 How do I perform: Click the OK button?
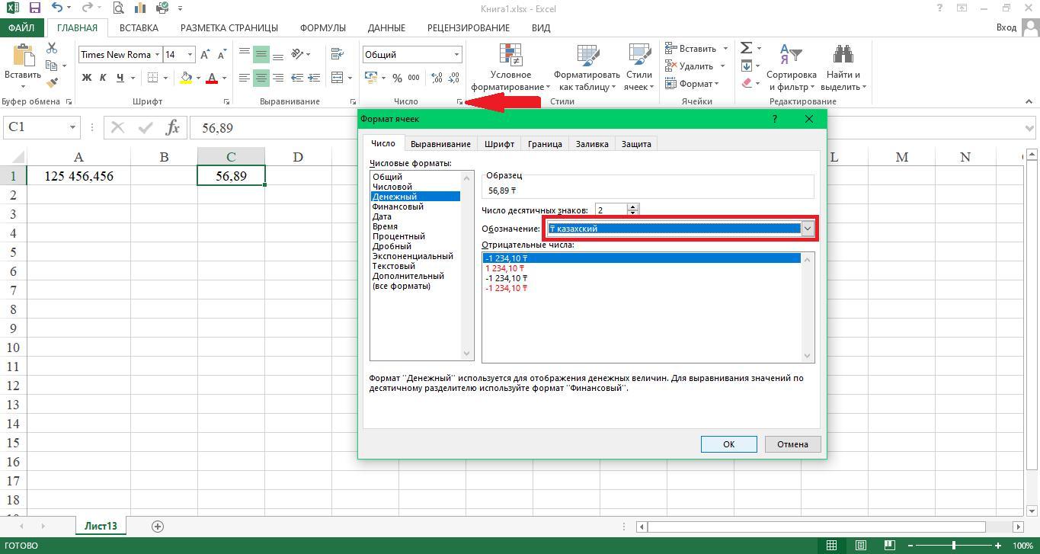pyautogui.click(x=728, y=444)
